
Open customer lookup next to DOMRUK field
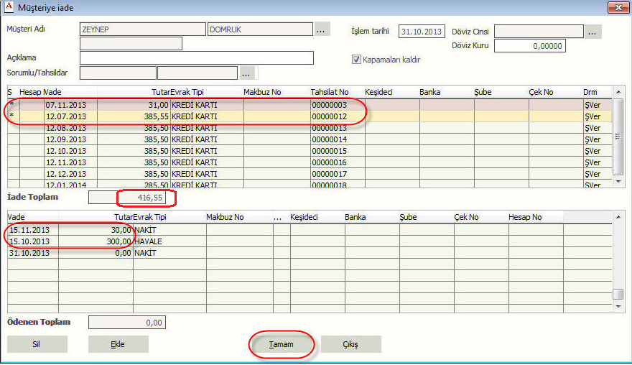click(x=322, y=29)
